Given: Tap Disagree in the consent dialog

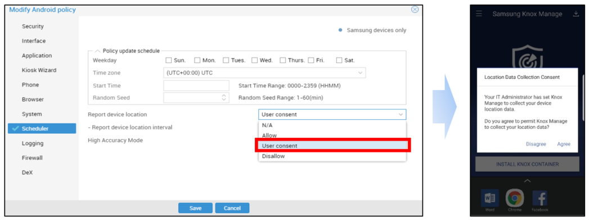Looking at the screenshot, I should tap(536, 144).
